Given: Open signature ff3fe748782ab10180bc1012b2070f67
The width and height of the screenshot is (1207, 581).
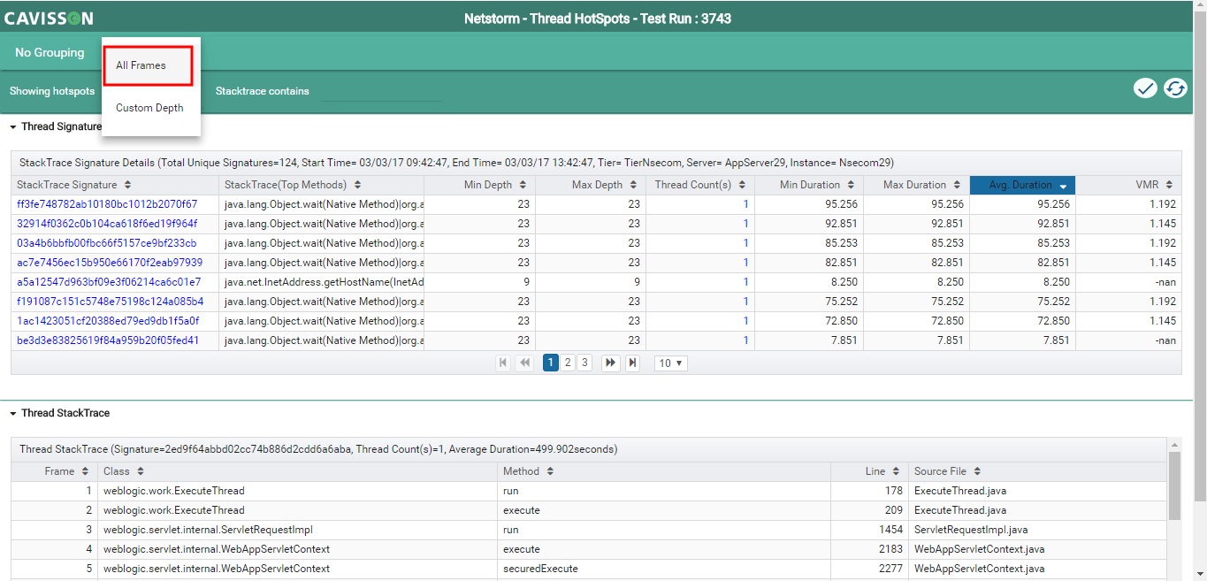Looking at the screenshot, I should 107,204.
